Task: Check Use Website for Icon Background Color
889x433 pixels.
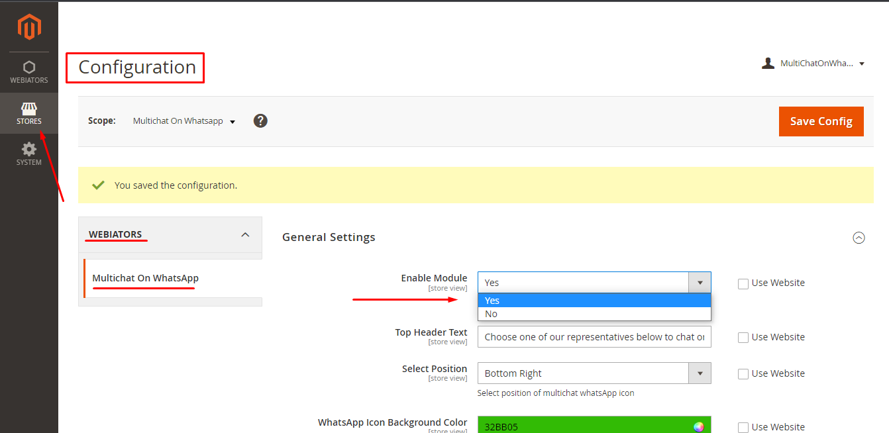Action: pos(743,427)
